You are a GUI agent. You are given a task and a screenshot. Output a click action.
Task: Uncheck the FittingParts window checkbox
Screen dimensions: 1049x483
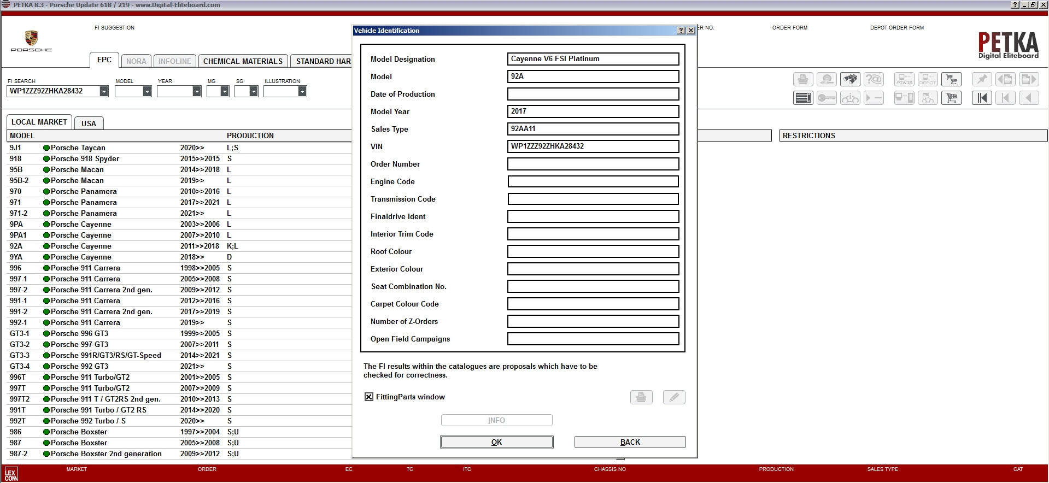(369, 397)
